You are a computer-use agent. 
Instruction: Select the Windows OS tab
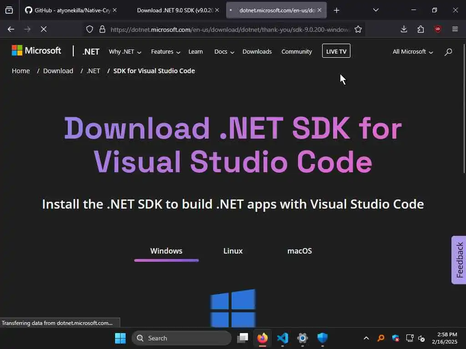coord(166,251)
